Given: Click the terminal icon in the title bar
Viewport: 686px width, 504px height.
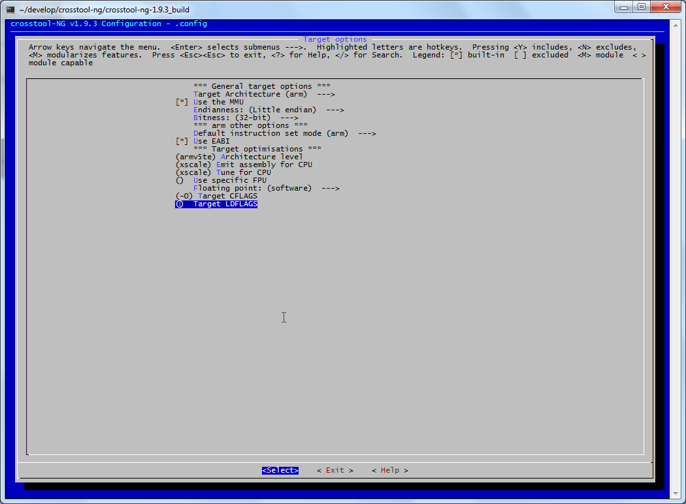Looking at the screenshot, I should pyautogui.click(x=10, y=9).
